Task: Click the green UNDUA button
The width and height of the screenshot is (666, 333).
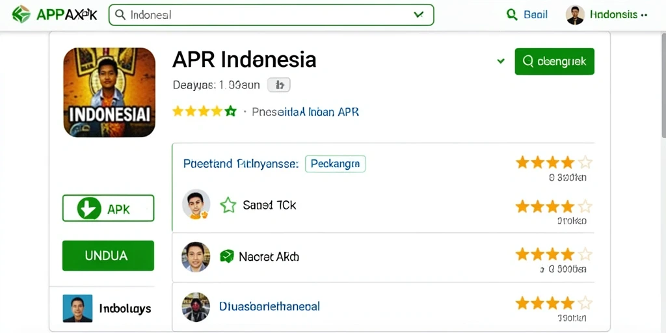Action: pos(109,255)
